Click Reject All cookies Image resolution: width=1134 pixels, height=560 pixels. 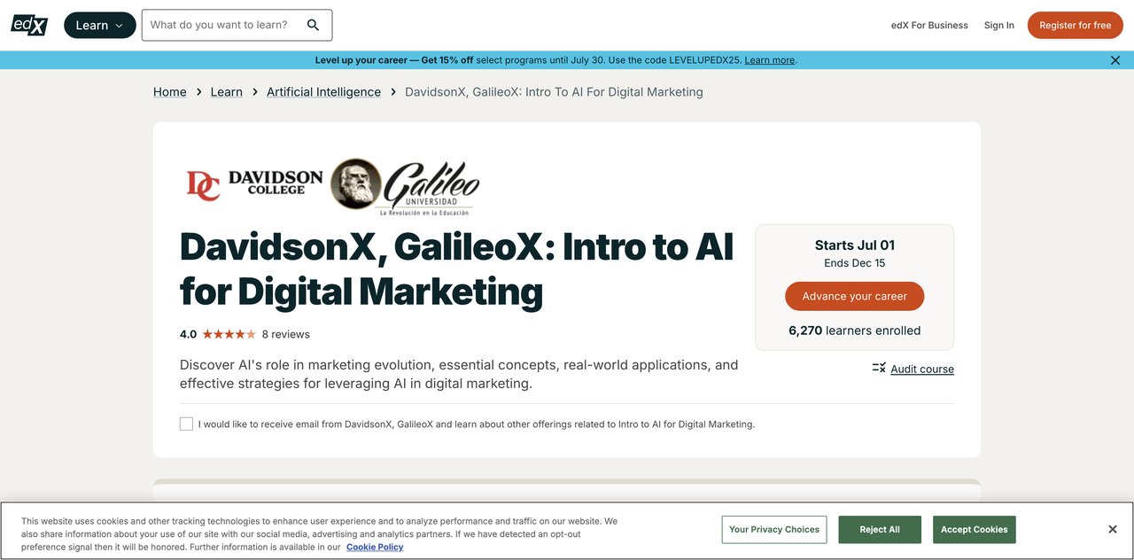click(x=880, y=530)
